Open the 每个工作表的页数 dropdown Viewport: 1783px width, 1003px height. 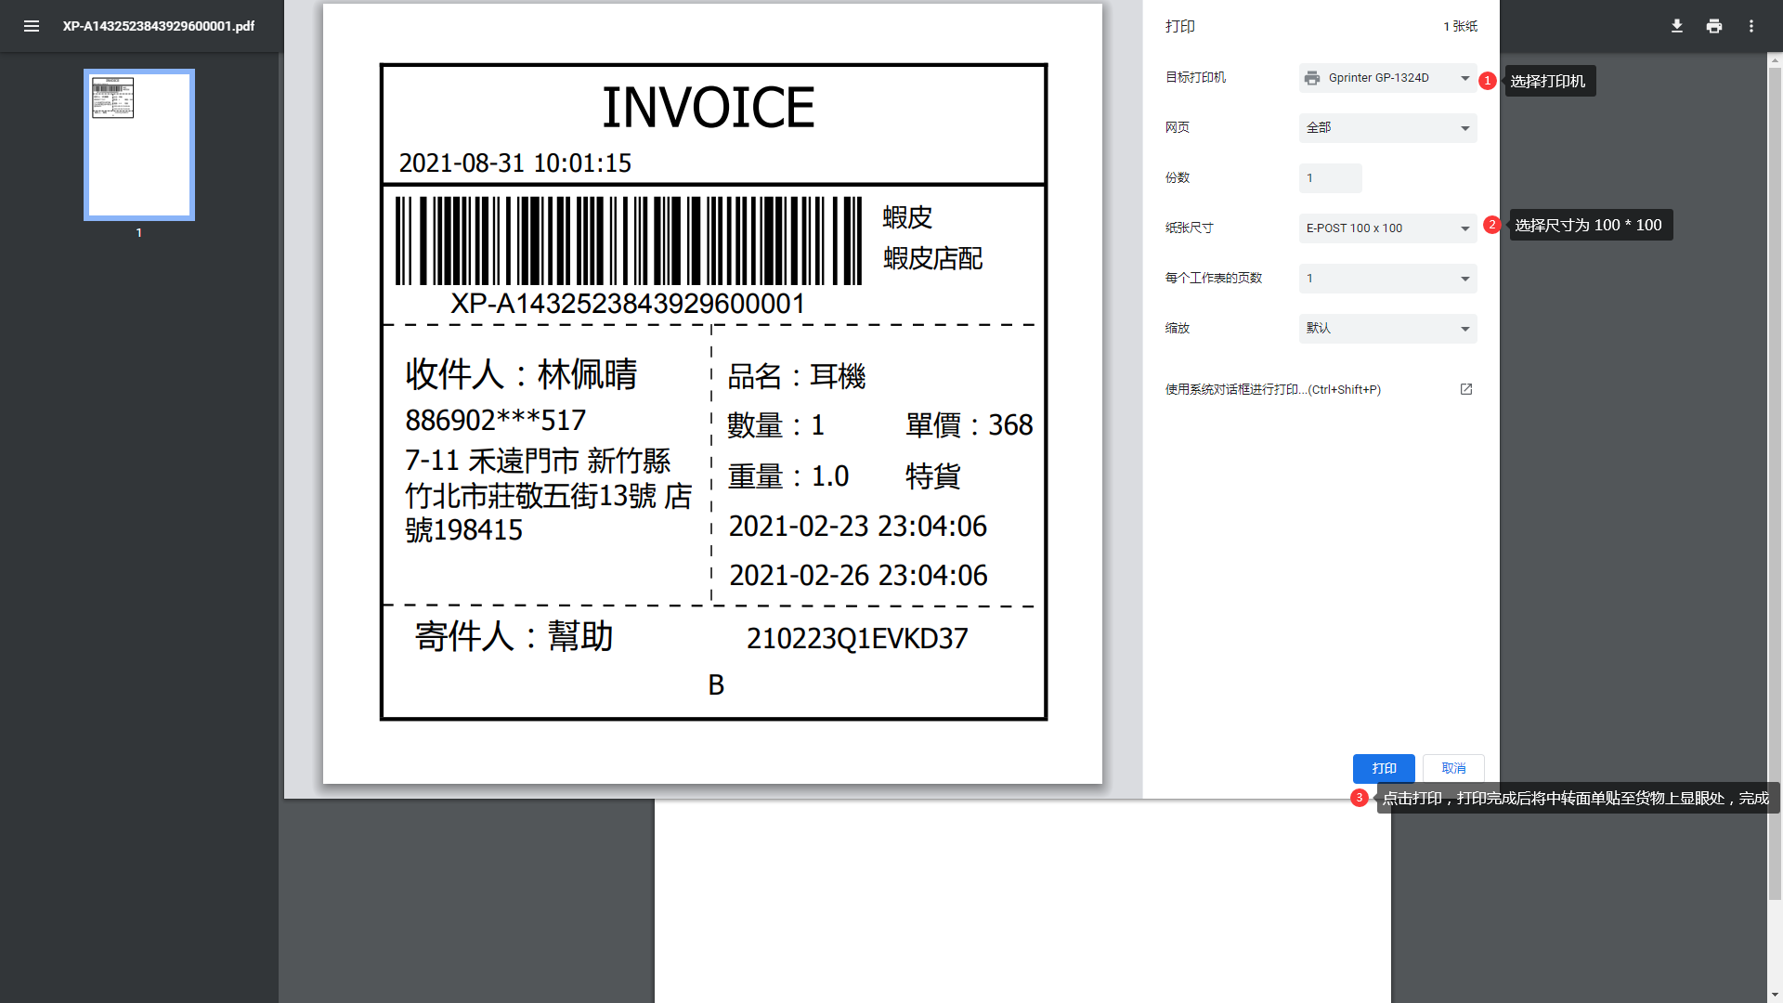[x=1387, y=279]
